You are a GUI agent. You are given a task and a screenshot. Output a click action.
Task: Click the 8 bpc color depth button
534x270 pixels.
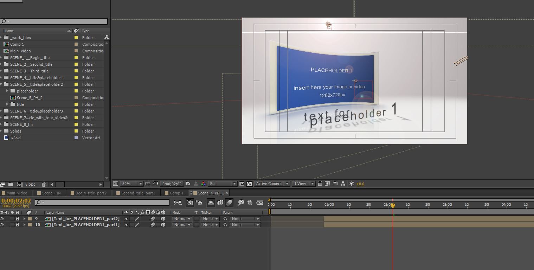point(31,184)
